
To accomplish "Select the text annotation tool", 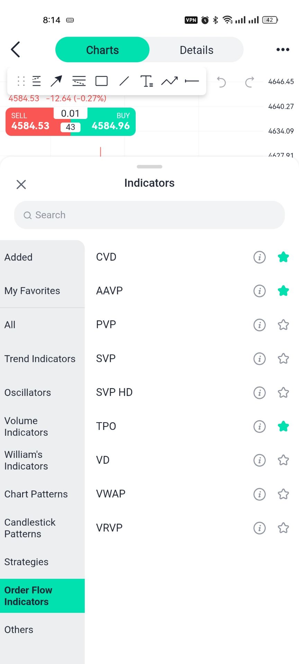I will 147,81.
